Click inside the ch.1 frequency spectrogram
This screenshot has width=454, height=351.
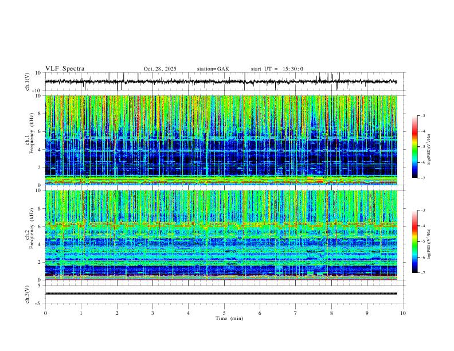pos(221,140)
